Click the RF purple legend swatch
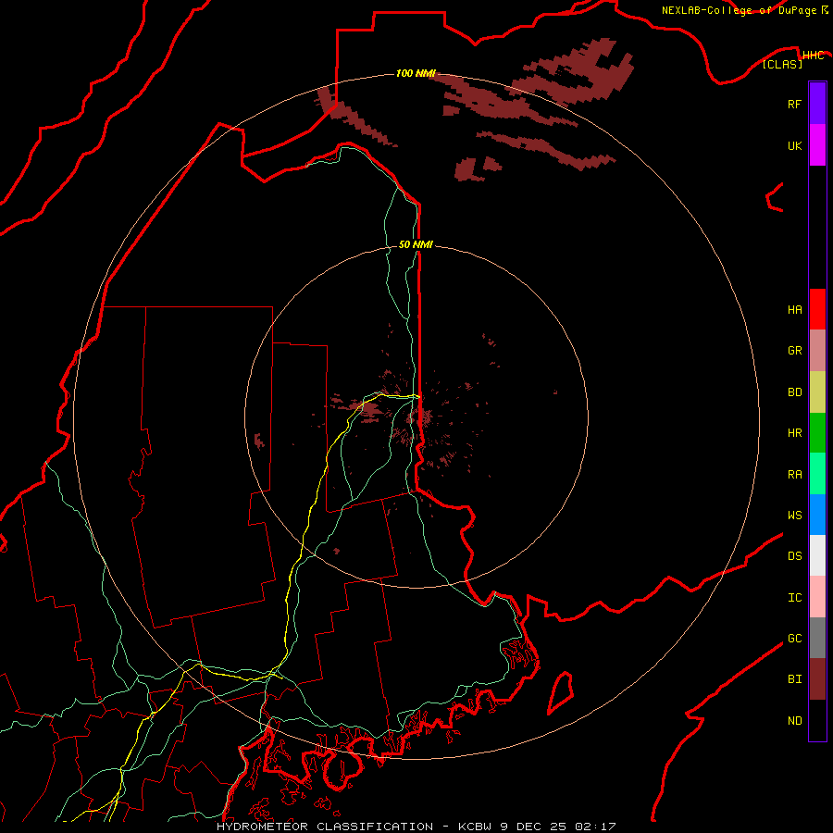This screenshot has width=833, height=833. coord(817,104)
